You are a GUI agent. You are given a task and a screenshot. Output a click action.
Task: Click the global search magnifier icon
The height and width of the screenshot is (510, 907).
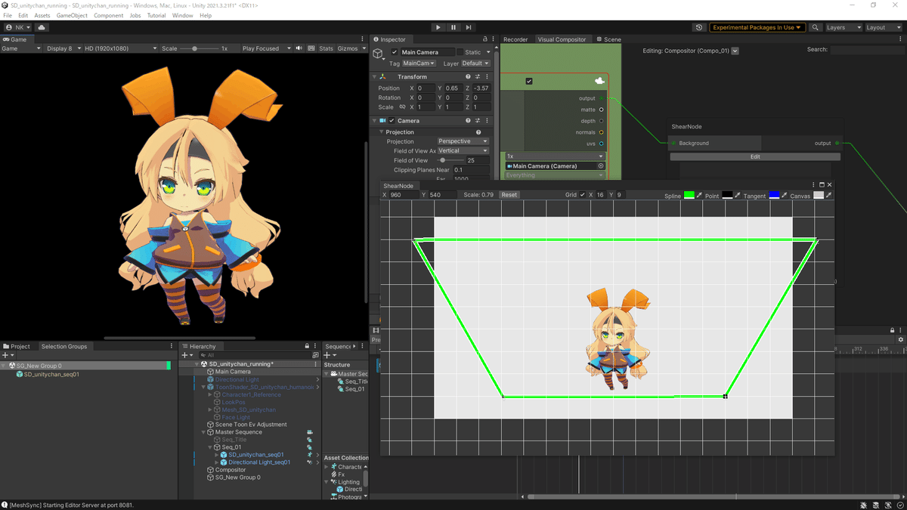pos(816,27)
